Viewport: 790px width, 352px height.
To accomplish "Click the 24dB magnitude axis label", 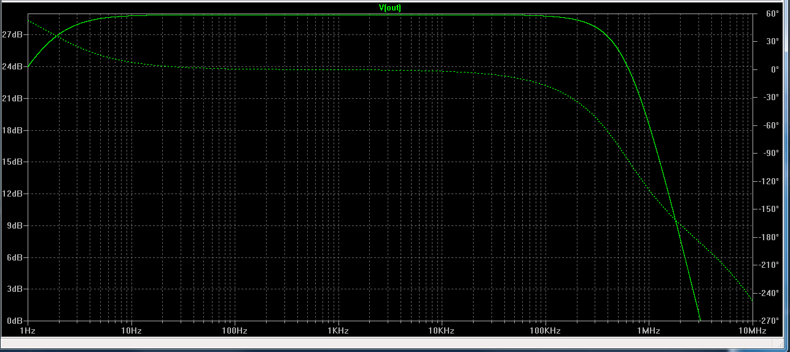I will pos(12,67).
